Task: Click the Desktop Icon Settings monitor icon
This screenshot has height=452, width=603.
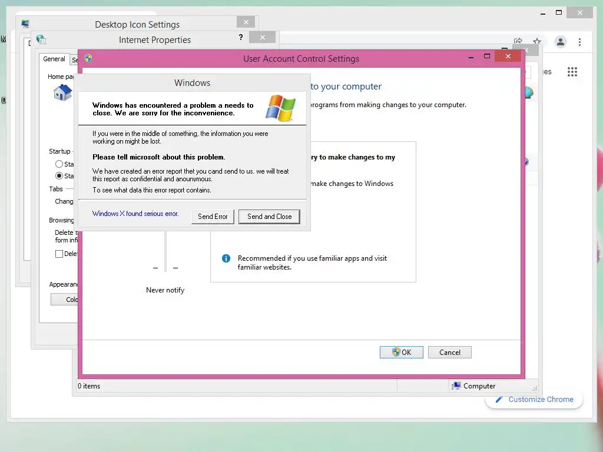Action: click(25, 24)
